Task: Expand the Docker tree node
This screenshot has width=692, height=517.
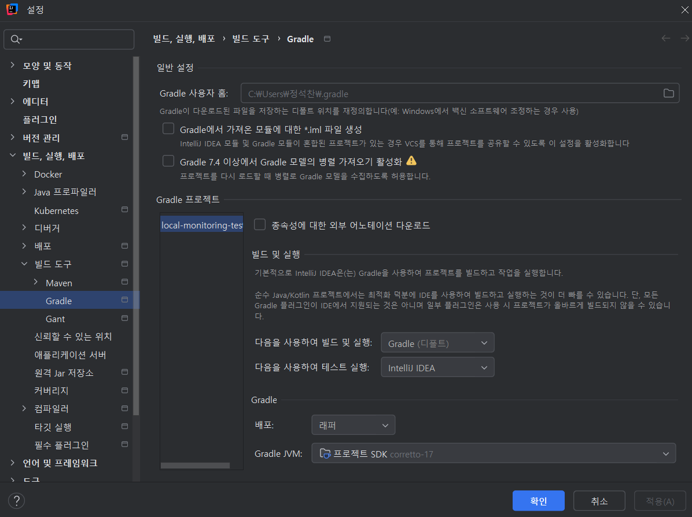Action: [24, 174]
